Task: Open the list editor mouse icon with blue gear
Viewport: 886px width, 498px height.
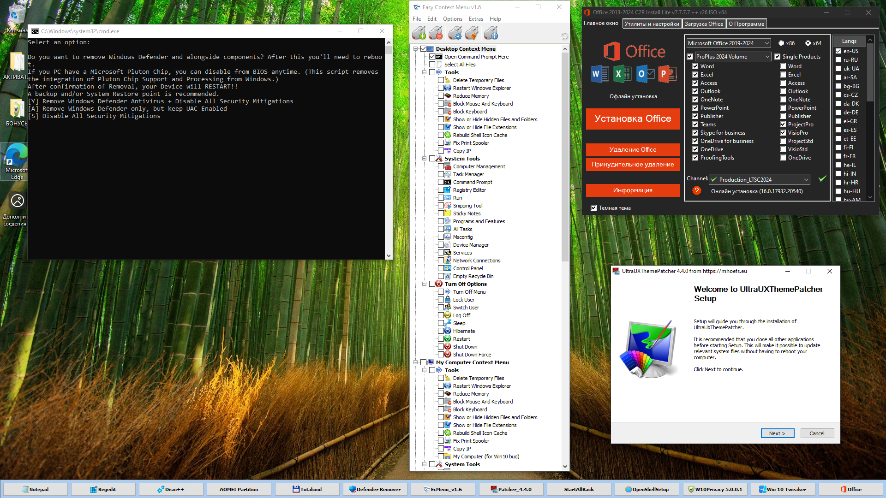Action: (x=455, y=33)
